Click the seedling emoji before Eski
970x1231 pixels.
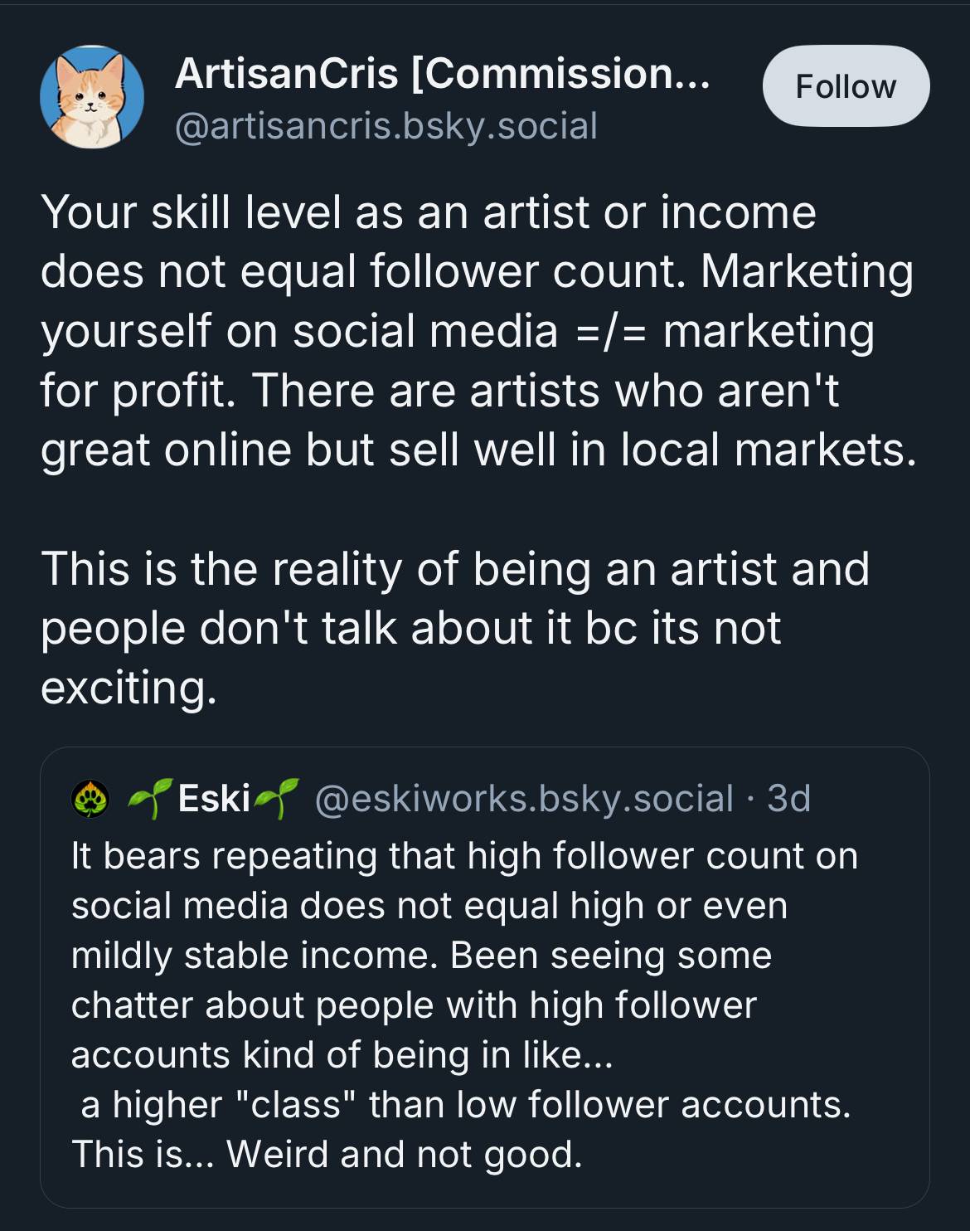(150, 799)
